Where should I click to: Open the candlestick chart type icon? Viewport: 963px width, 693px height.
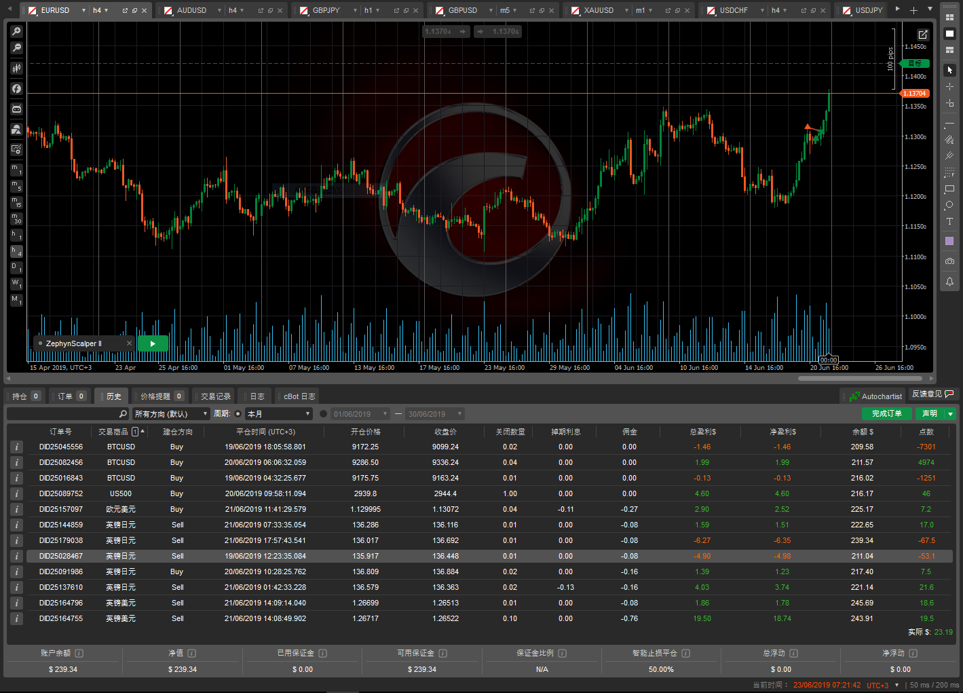pyautogui.click(x=16, y=68)
